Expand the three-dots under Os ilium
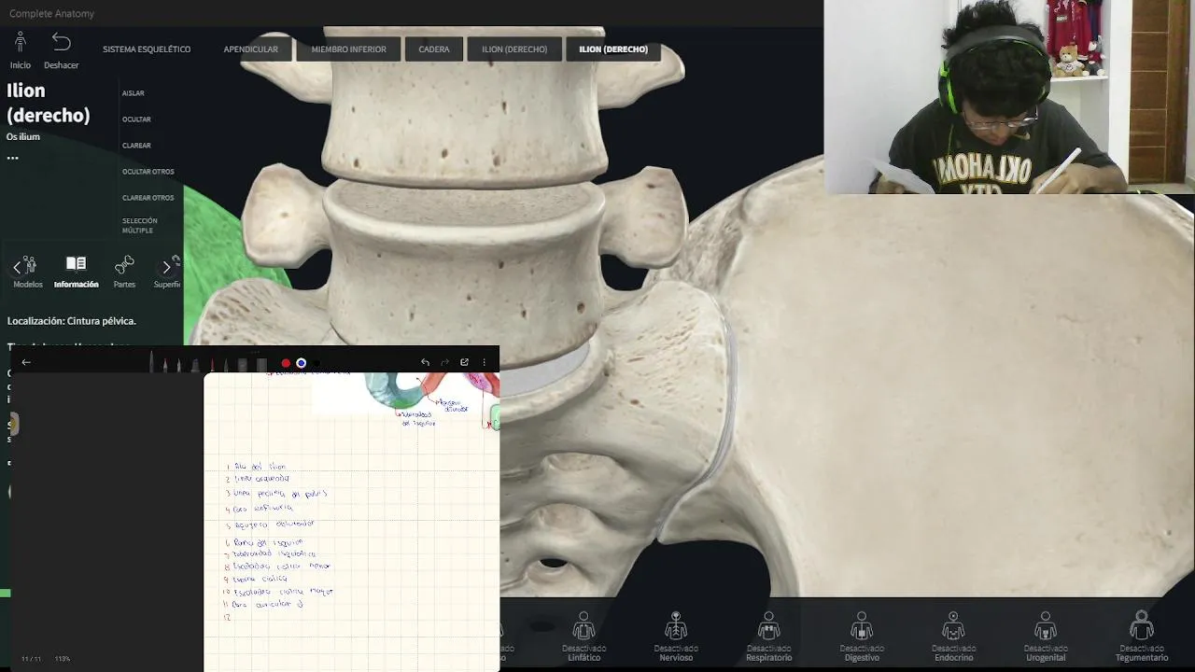The width and height of the screenshot is (1195, 672). click(x=13, y=158)
